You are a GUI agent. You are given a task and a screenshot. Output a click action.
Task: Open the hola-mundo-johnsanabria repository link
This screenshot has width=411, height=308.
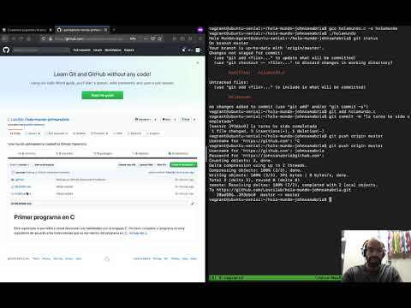point(48,120)
